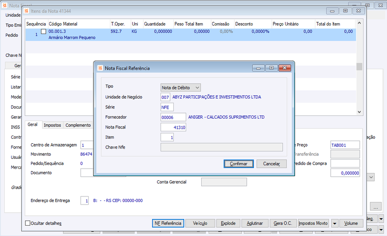
Task: Click the Cancelar button
Action: (271, 164)
